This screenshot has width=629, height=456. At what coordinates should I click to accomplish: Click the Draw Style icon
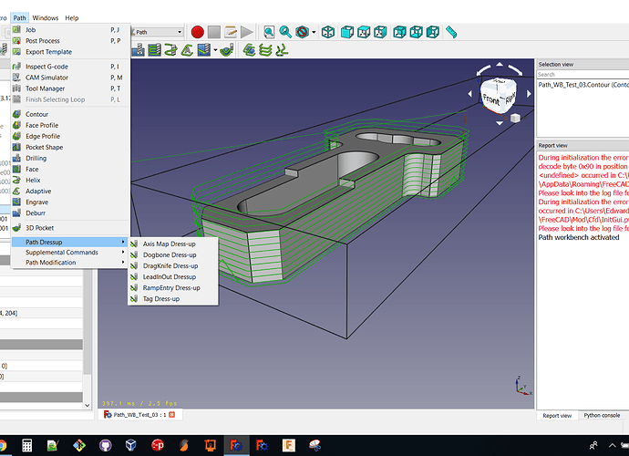click(x=302, y=32)
